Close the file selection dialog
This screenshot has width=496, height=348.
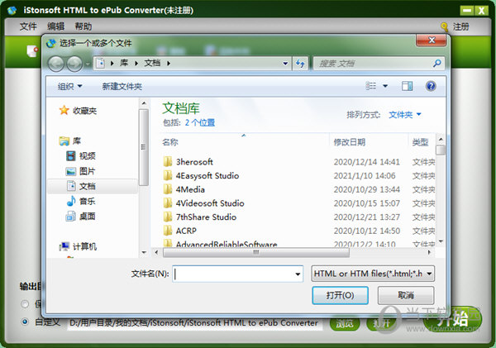(432, 41)
